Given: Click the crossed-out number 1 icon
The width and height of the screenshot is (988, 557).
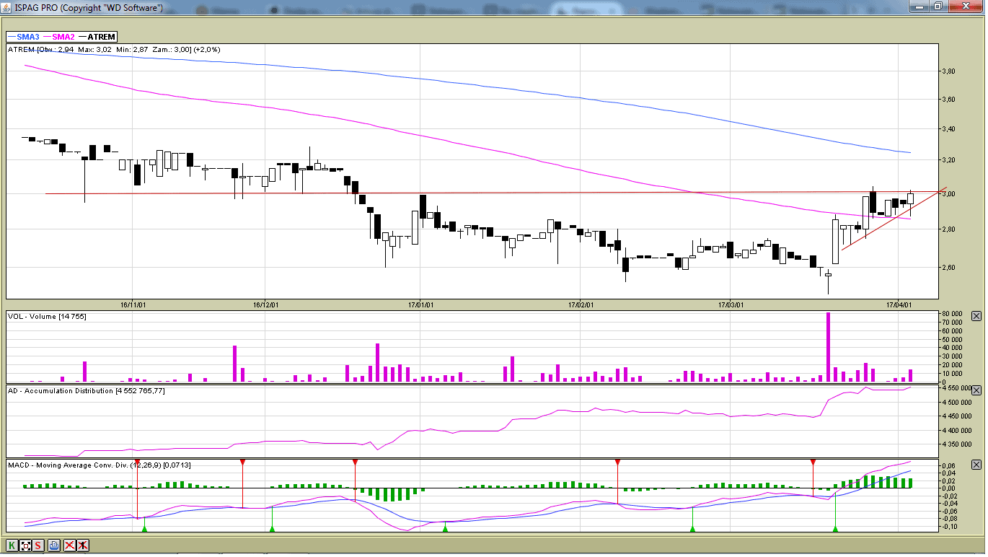Looking at the screenshot, I should [83, 545].
